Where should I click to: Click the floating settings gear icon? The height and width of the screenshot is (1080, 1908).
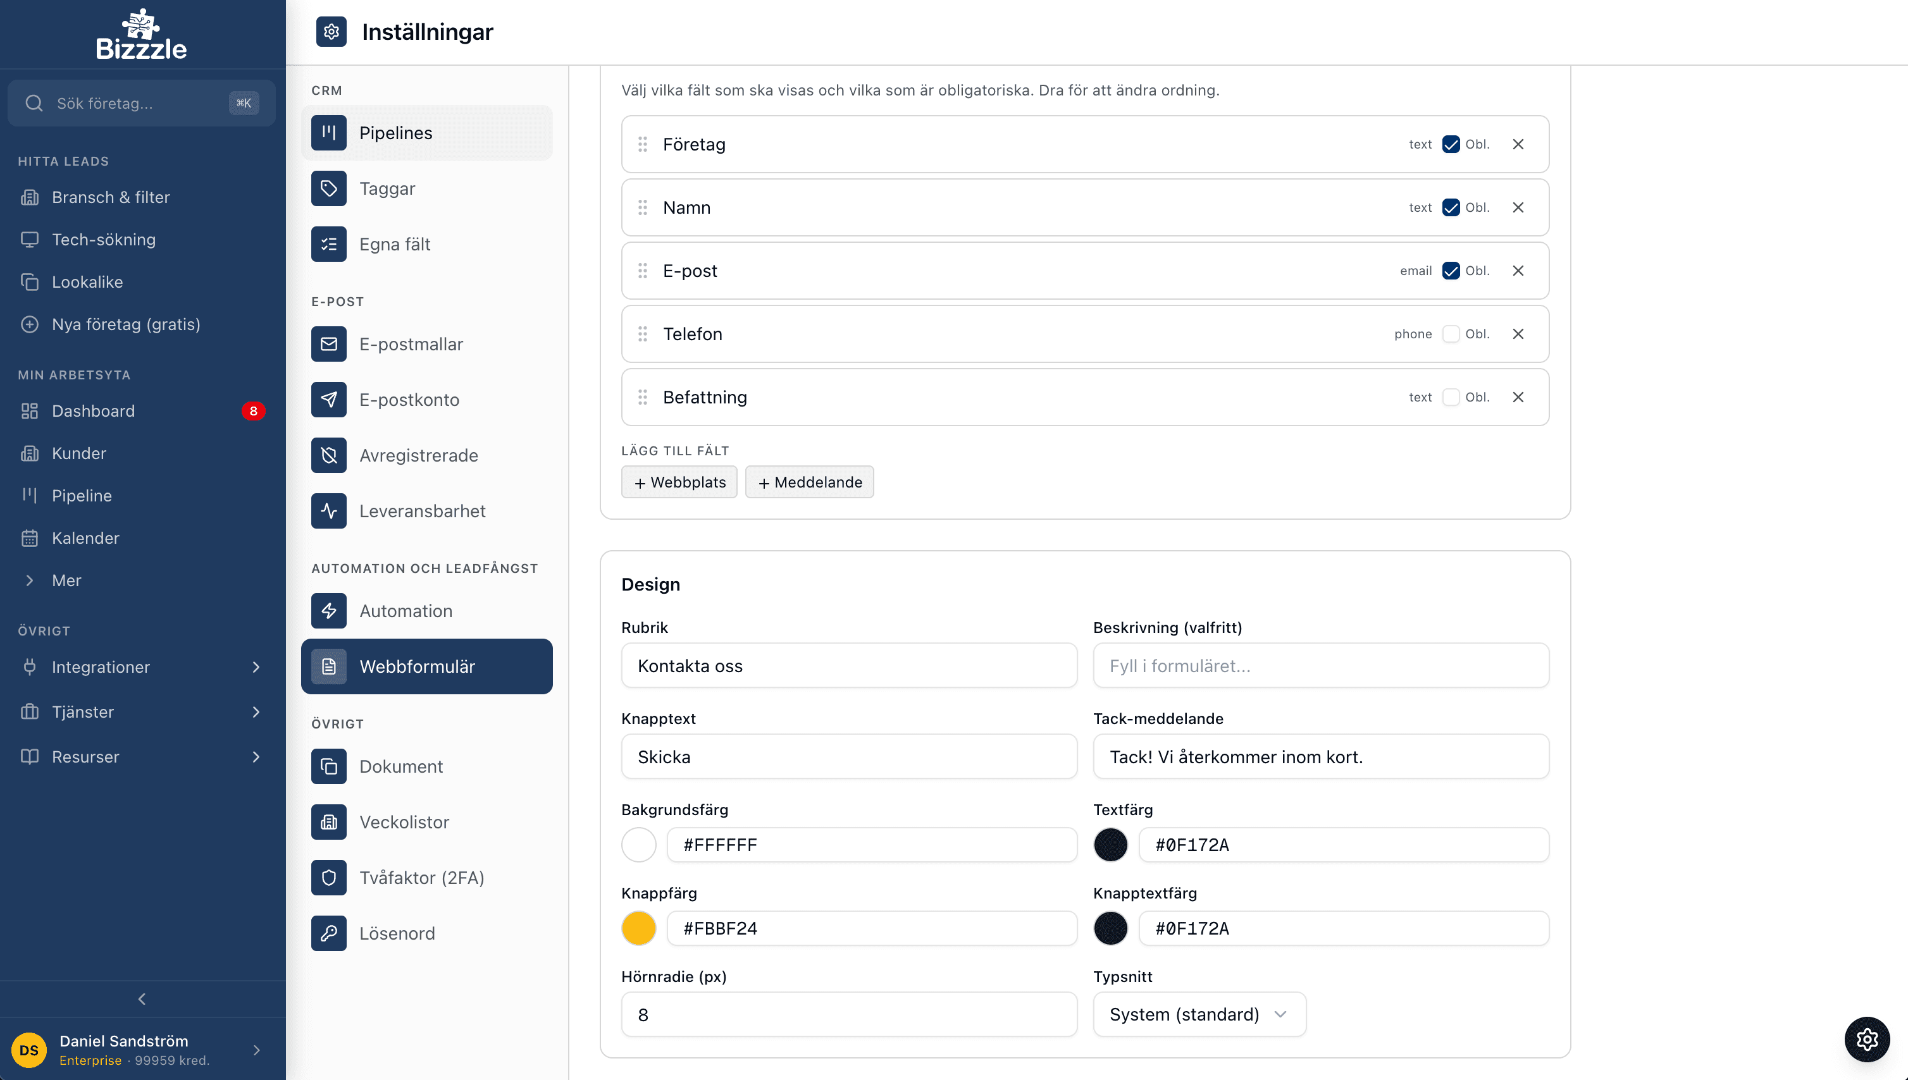click(x=1866, y=1039)
